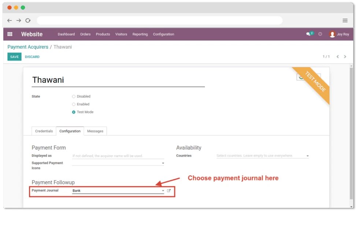This screenshot has height=228, width=356.
Task: Expand the Supported Payment Icons dropdown
Action: (163, 163)
